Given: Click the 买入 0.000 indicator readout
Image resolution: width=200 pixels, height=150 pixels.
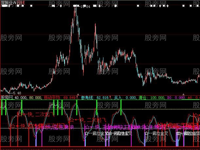Looking at the screenshot, I should 125,98.
